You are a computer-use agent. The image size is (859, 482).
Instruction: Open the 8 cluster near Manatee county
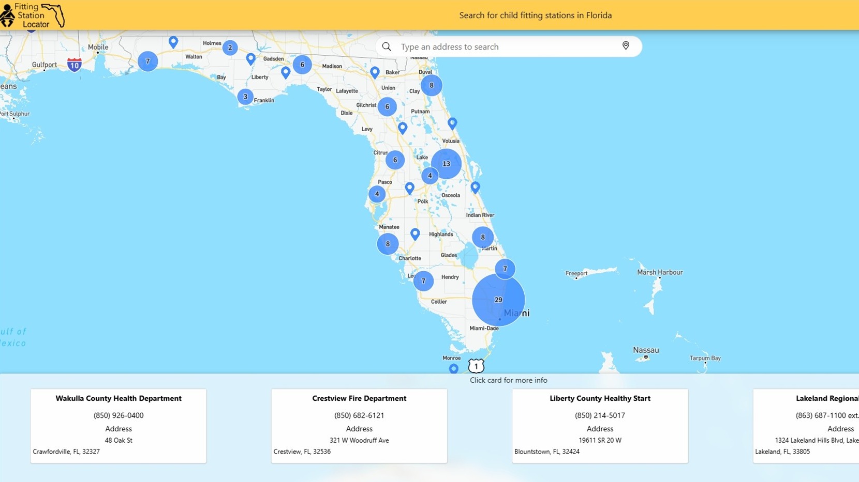point(388,244)
